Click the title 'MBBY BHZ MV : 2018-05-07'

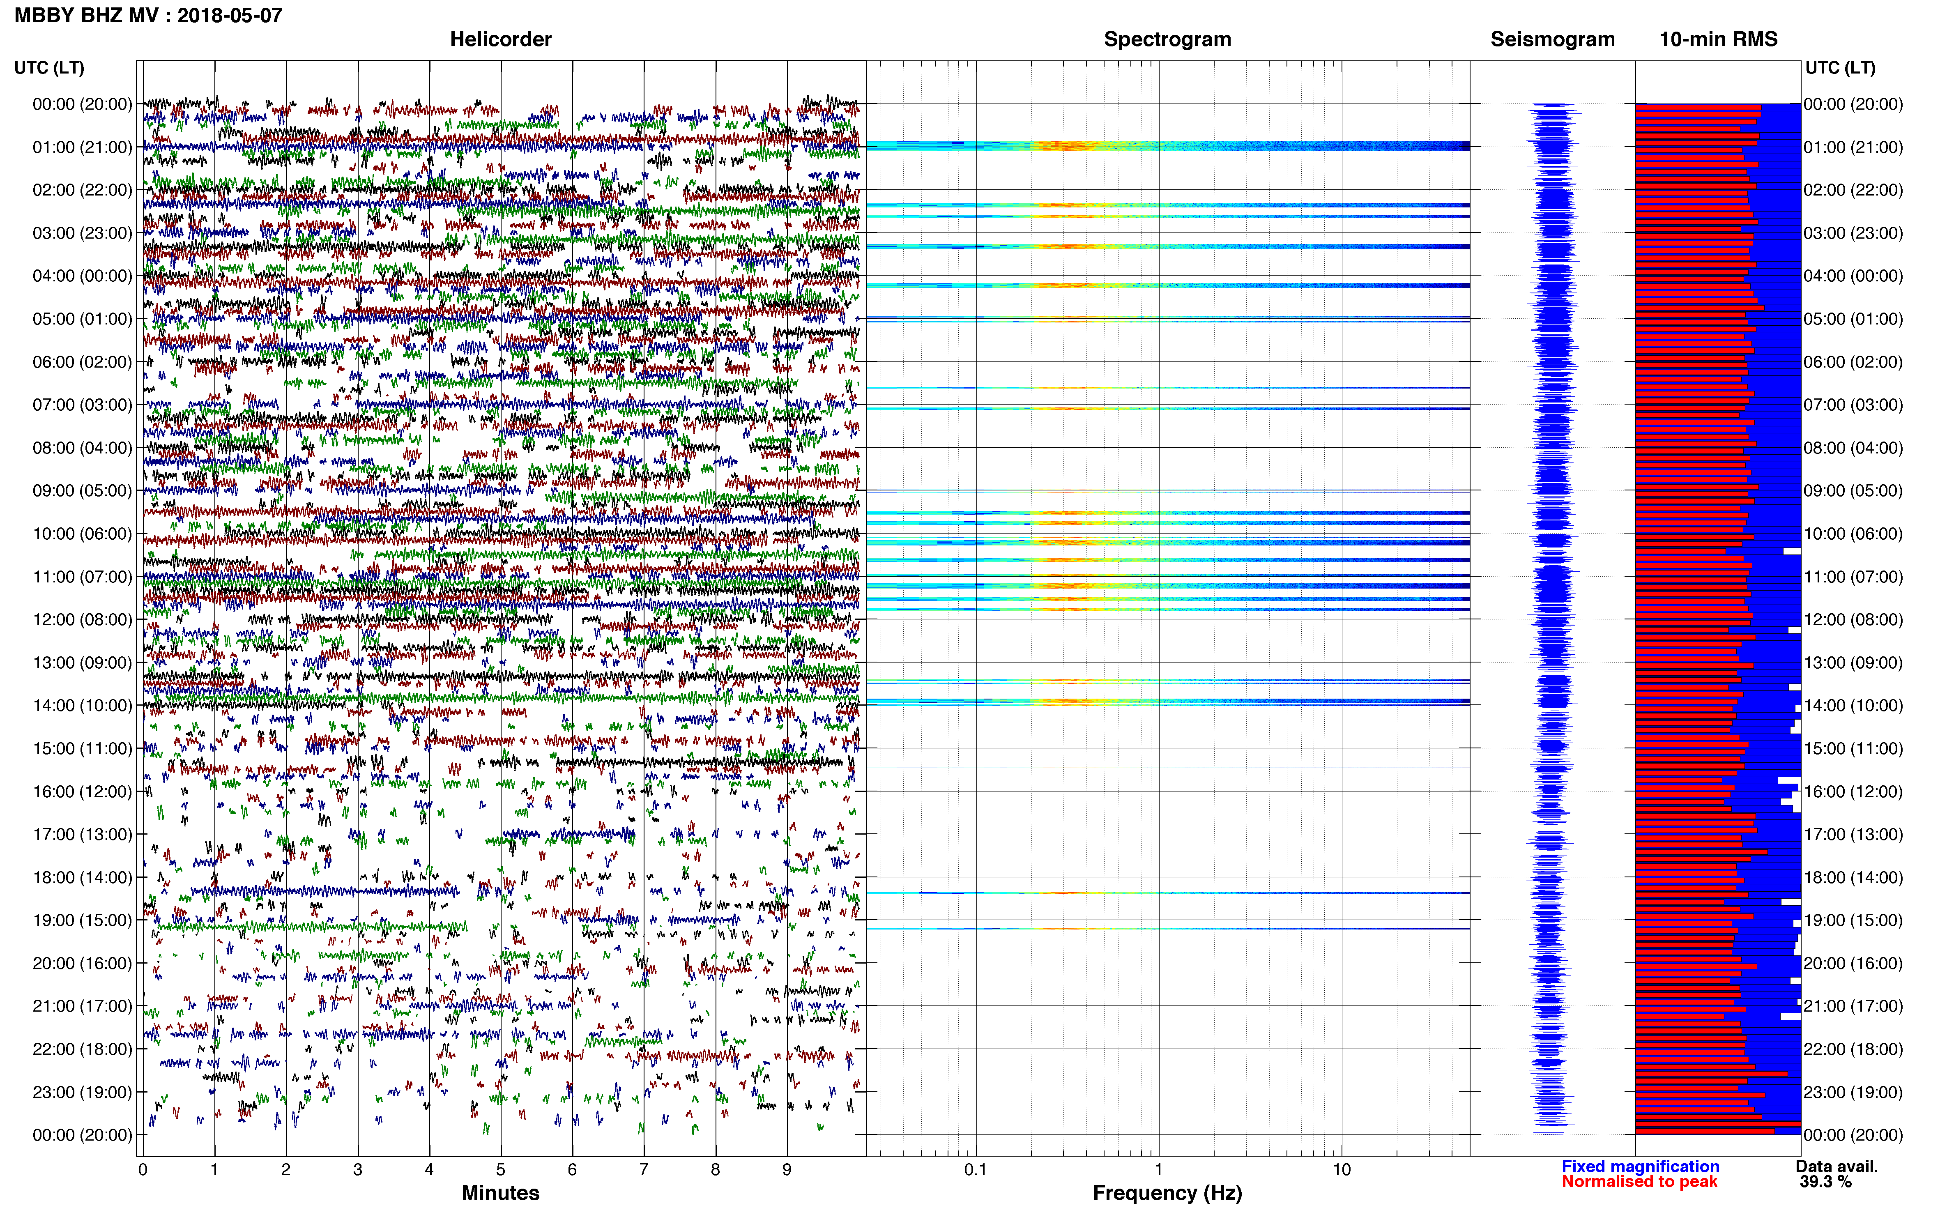pos(148,15)
